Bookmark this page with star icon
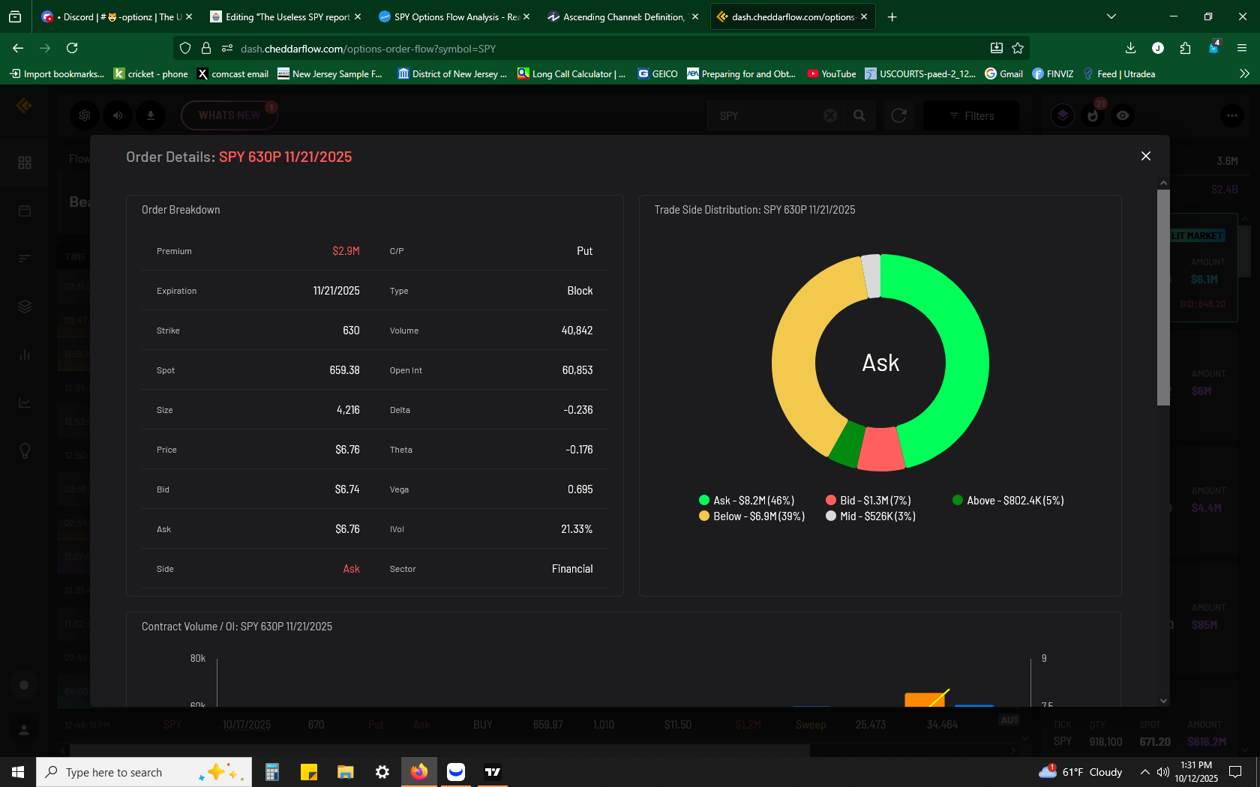The width and height of the screenshot is (1260, 787). 1018,48
